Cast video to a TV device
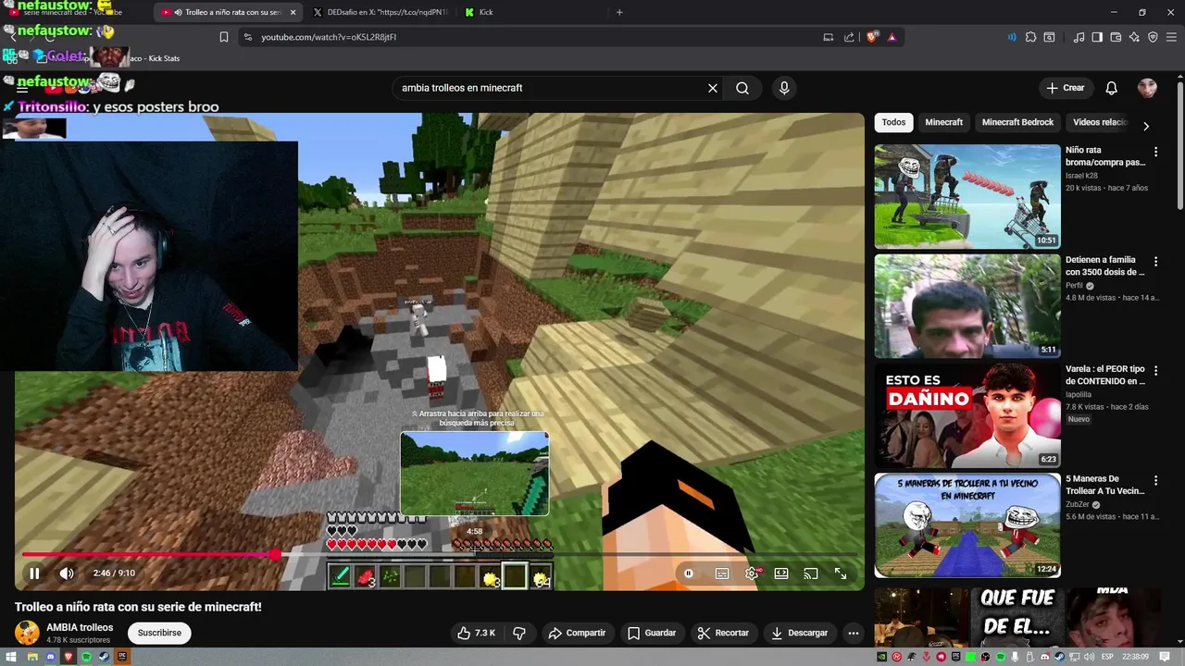Screen dimensions: 1185x666 (x=811, y=573)
